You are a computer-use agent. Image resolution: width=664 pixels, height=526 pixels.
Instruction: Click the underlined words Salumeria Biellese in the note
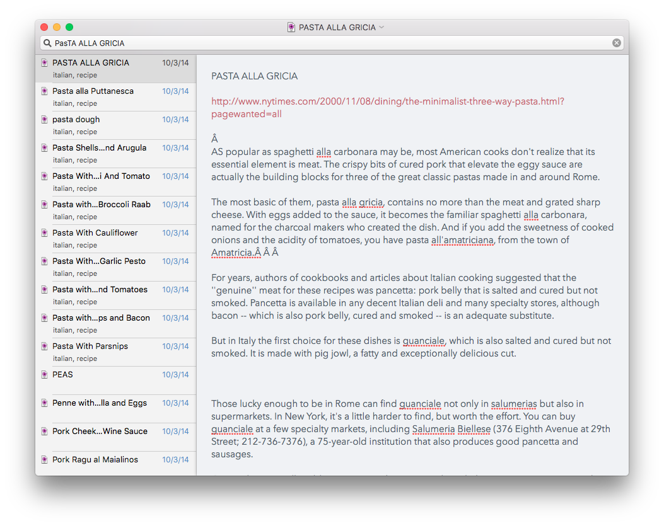(x=451, y=429)
